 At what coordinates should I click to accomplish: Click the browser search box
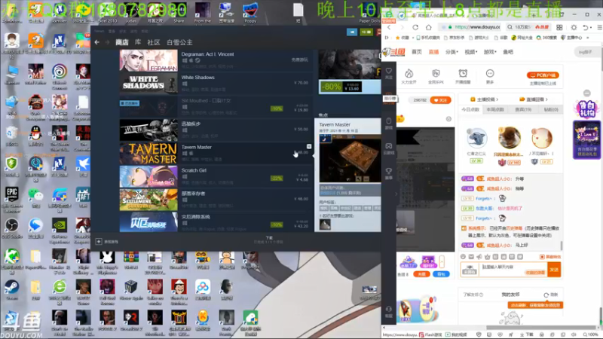[x=528, y=27]
